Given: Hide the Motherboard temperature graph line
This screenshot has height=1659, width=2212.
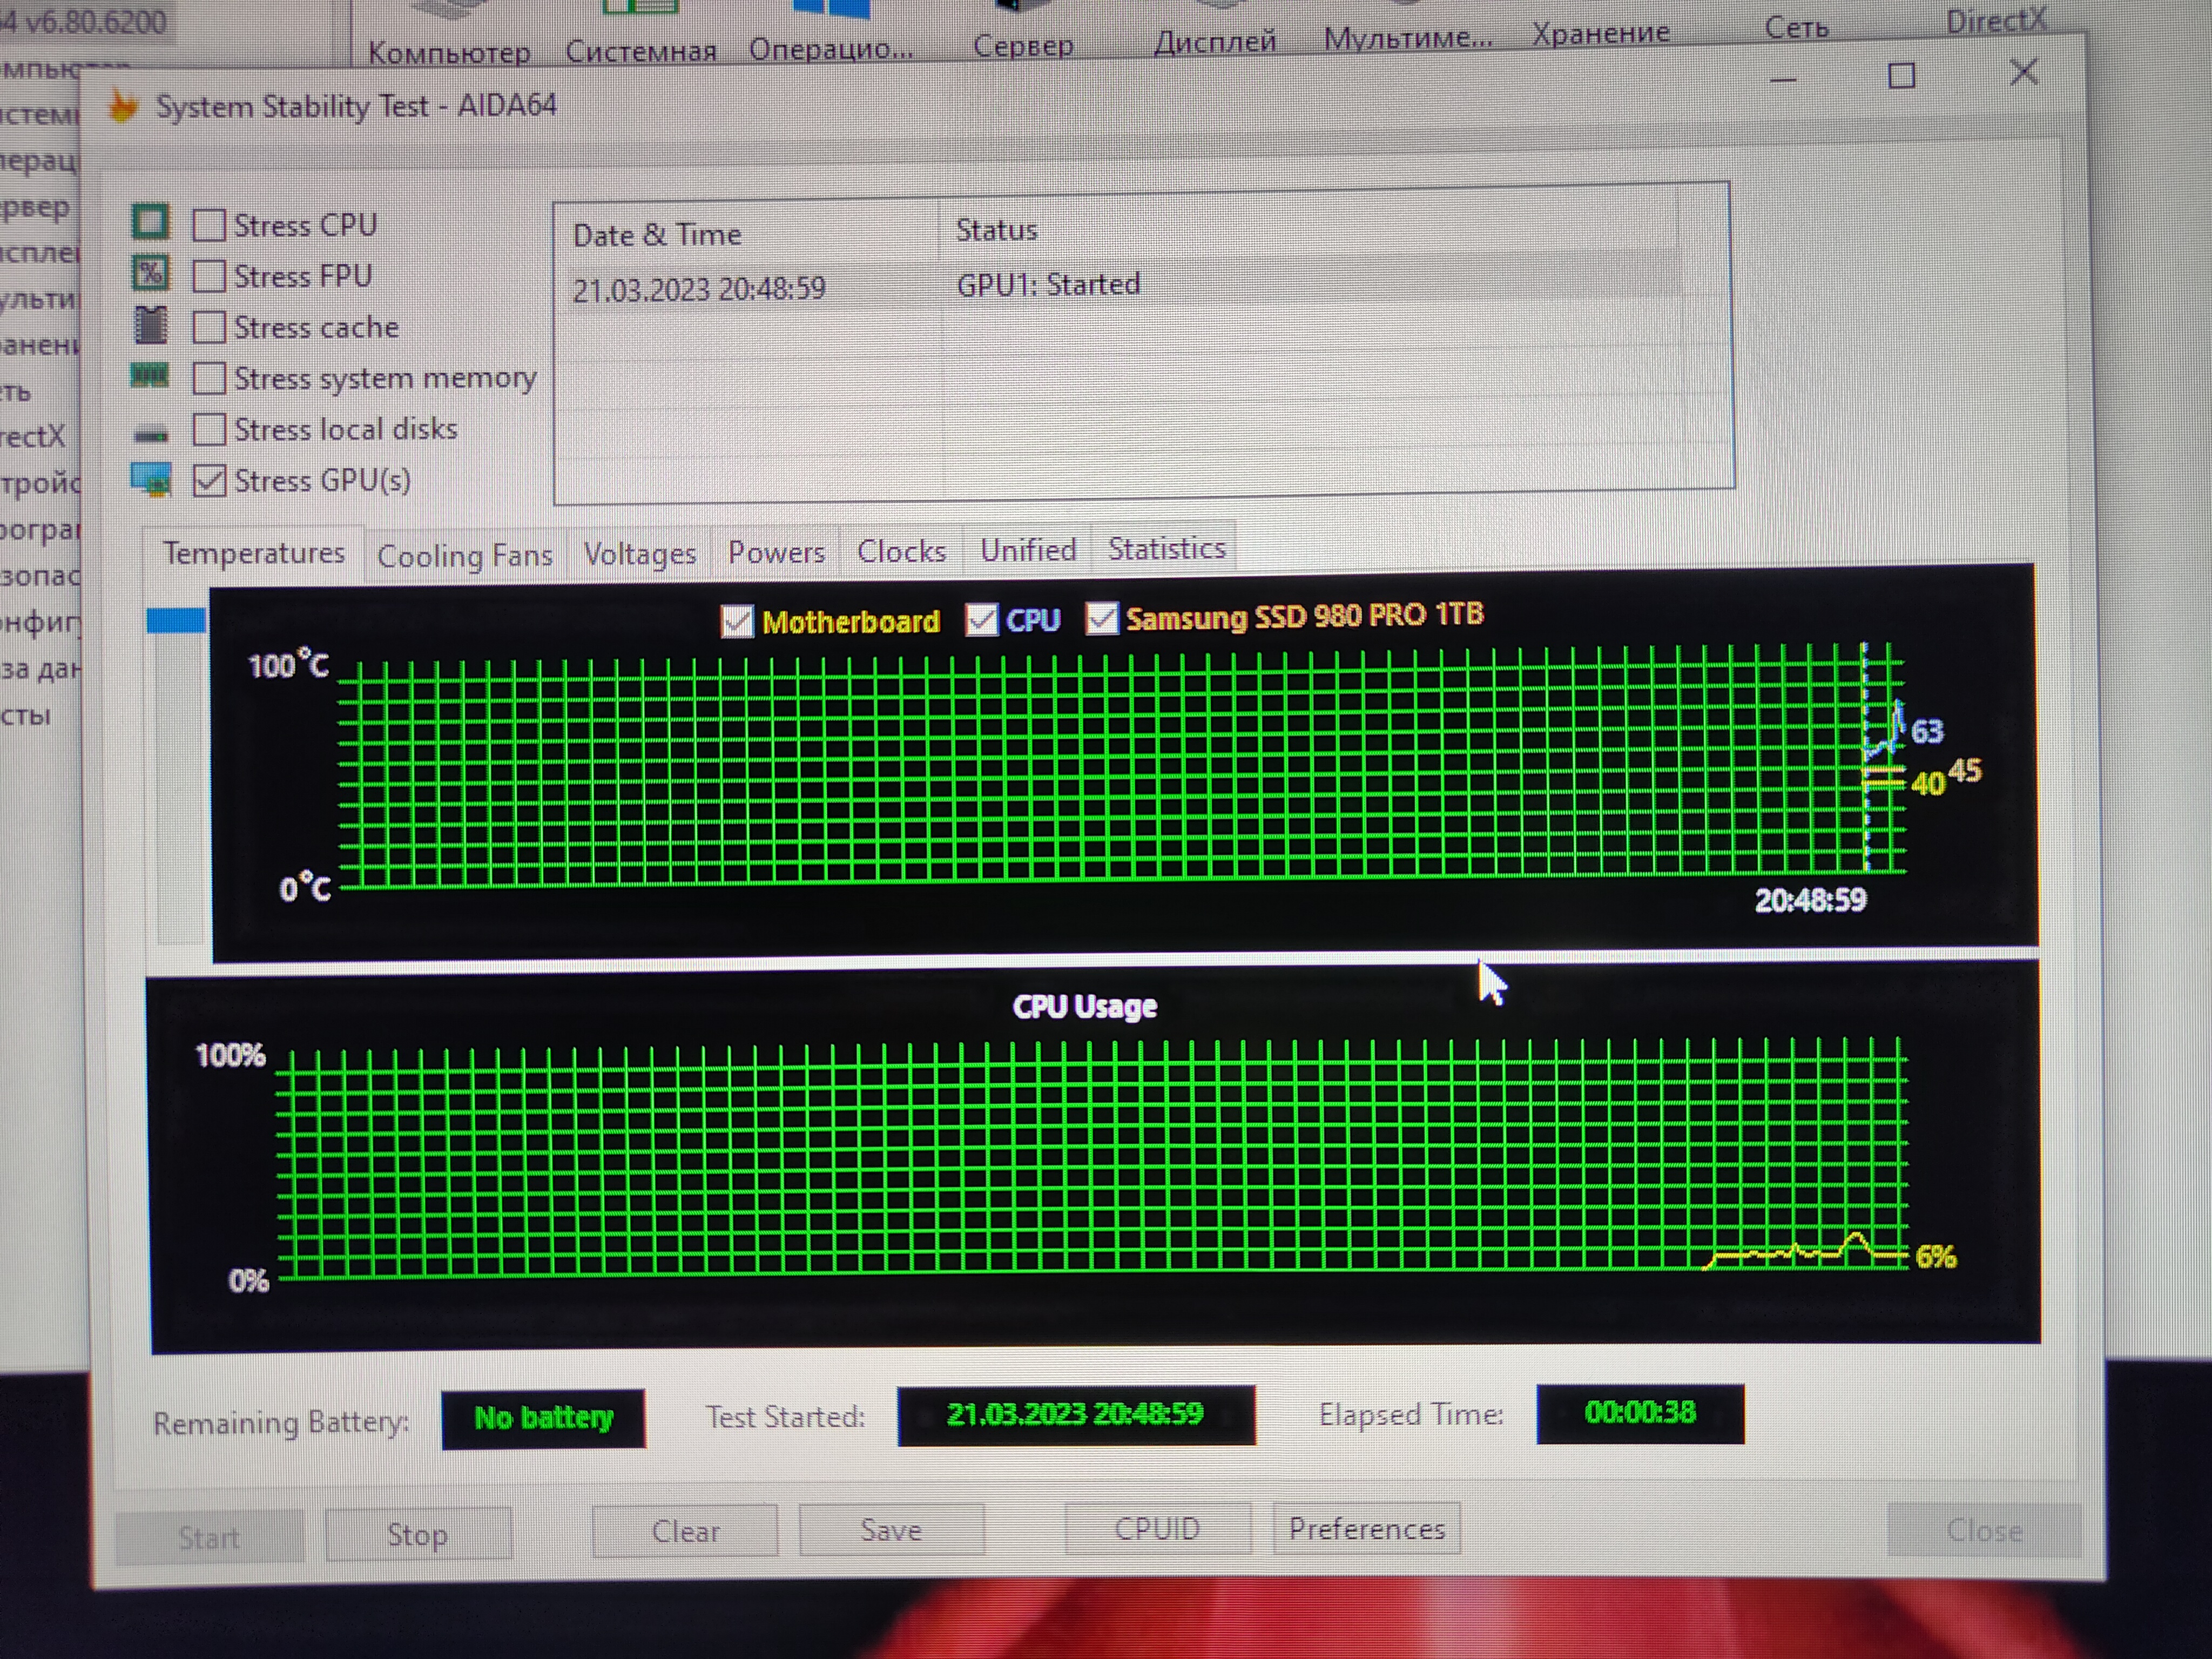Looking at the screenshot, I should (737, 621).
